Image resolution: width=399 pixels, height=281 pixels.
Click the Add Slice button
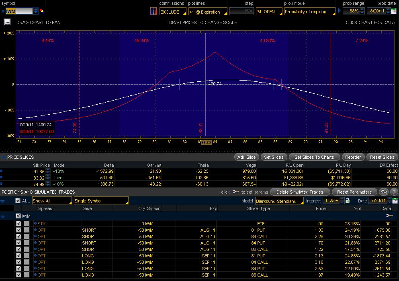(246, 157)
